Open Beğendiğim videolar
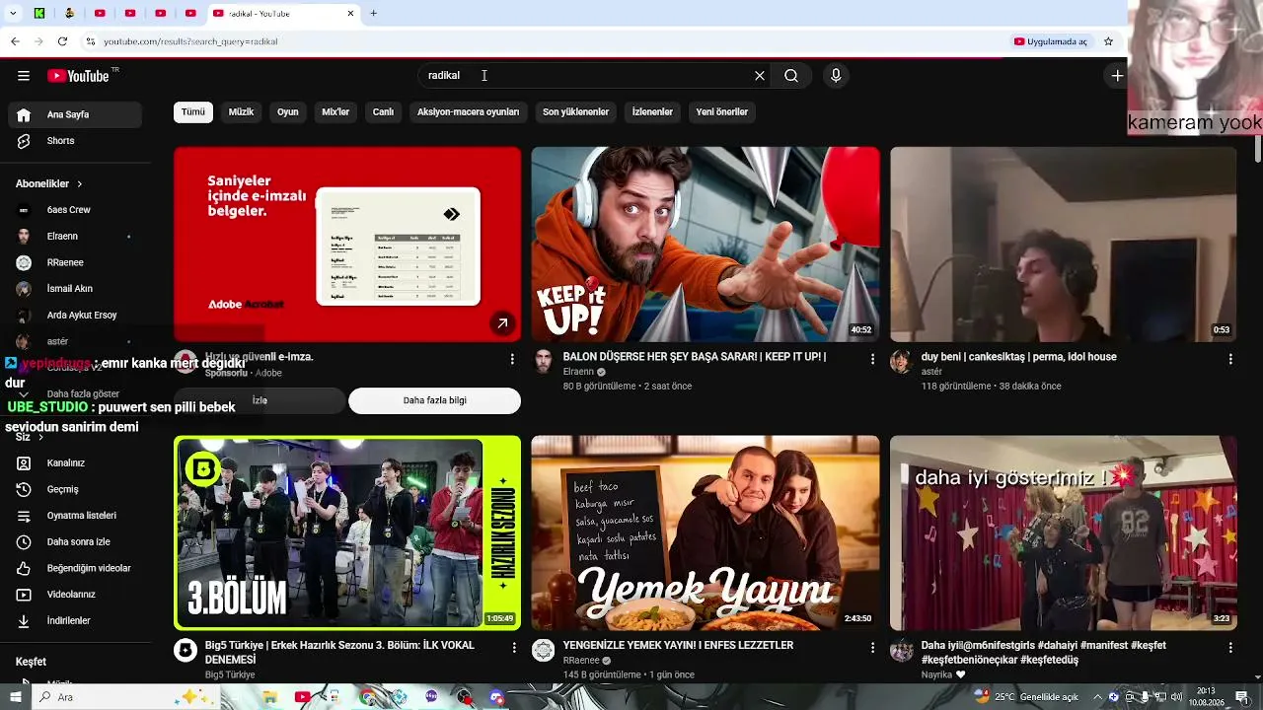1263x710 pixels. pyautogui.click(x=75, y=568)
